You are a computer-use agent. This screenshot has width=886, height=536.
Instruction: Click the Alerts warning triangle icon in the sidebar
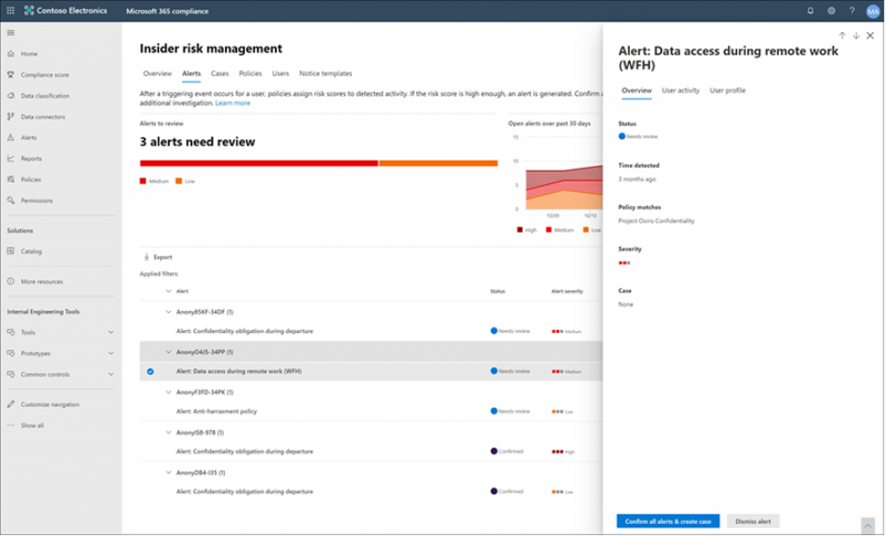pos(10,137)
